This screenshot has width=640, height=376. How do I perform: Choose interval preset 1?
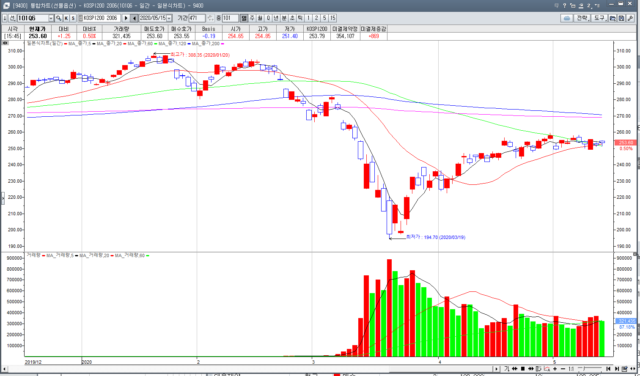[308, 18]
